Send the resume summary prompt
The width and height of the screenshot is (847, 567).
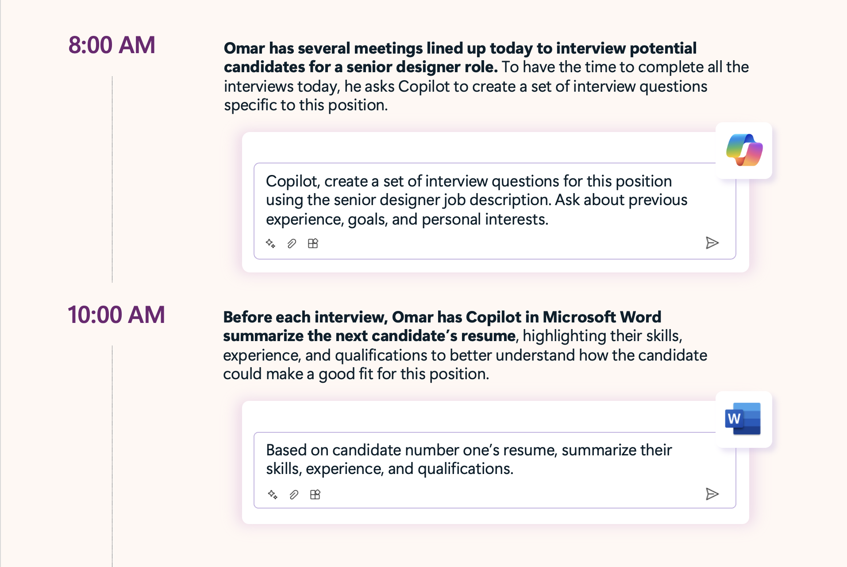(712, 494)
